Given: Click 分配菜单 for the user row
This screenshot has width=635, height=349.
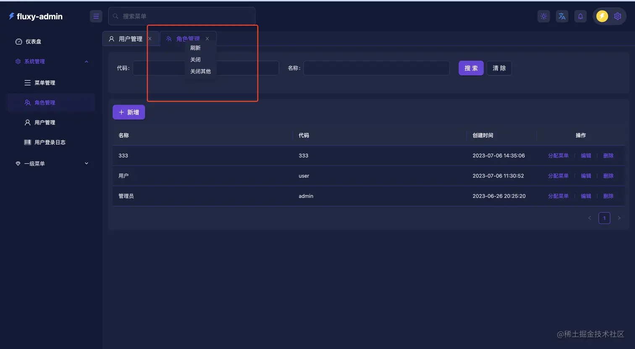Looking at the screenshot, I should (558, 176).
